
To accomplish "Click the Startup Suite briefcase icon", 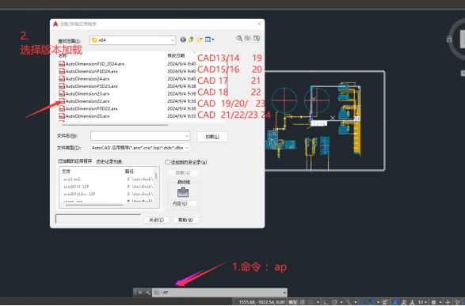I will point(183,193).
